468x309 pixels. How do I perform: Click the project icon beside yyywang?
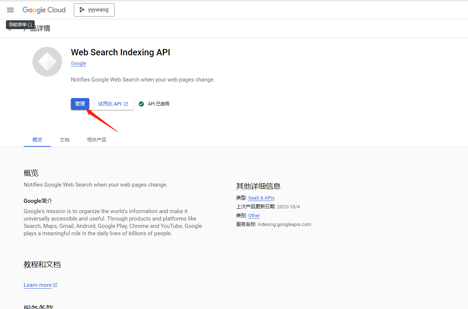82,10
